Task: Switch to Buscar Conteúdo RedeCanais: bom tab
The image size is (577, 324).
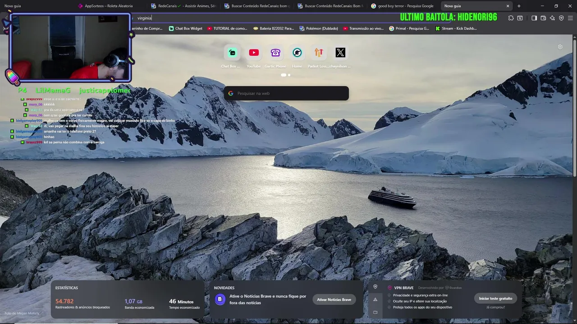Action: click(257, 6)
